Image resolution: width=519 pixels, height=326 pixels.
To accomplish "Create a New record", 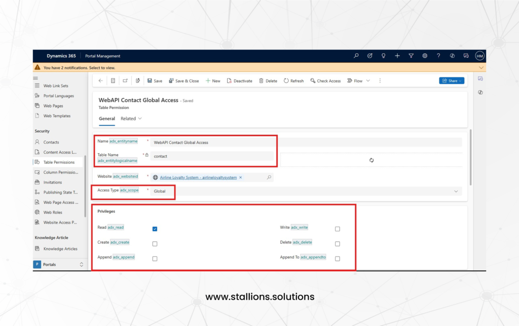I will pyautogui.click(x=213, y=81).
